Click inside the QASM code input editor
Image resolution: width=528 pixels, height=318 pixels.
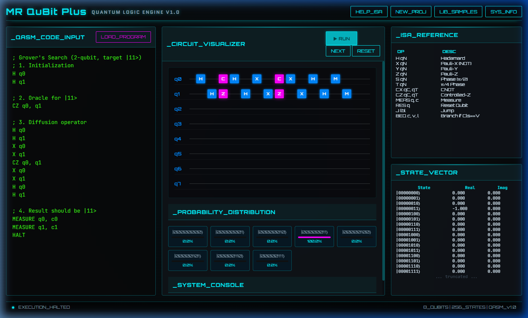coord(81,171)
